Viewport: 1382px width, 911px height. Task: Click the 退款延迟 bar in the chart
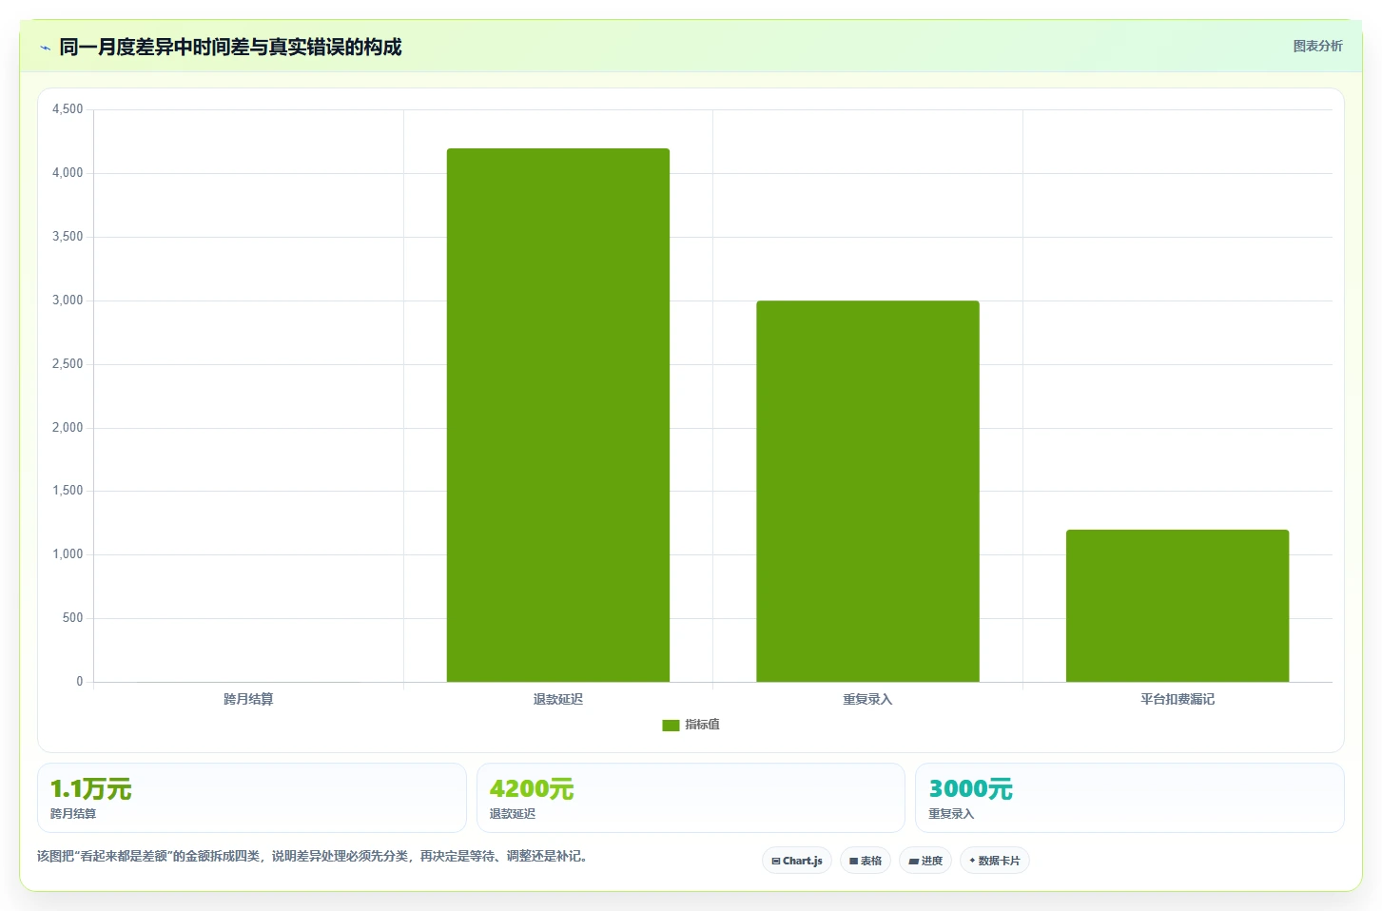coord(558,415)
